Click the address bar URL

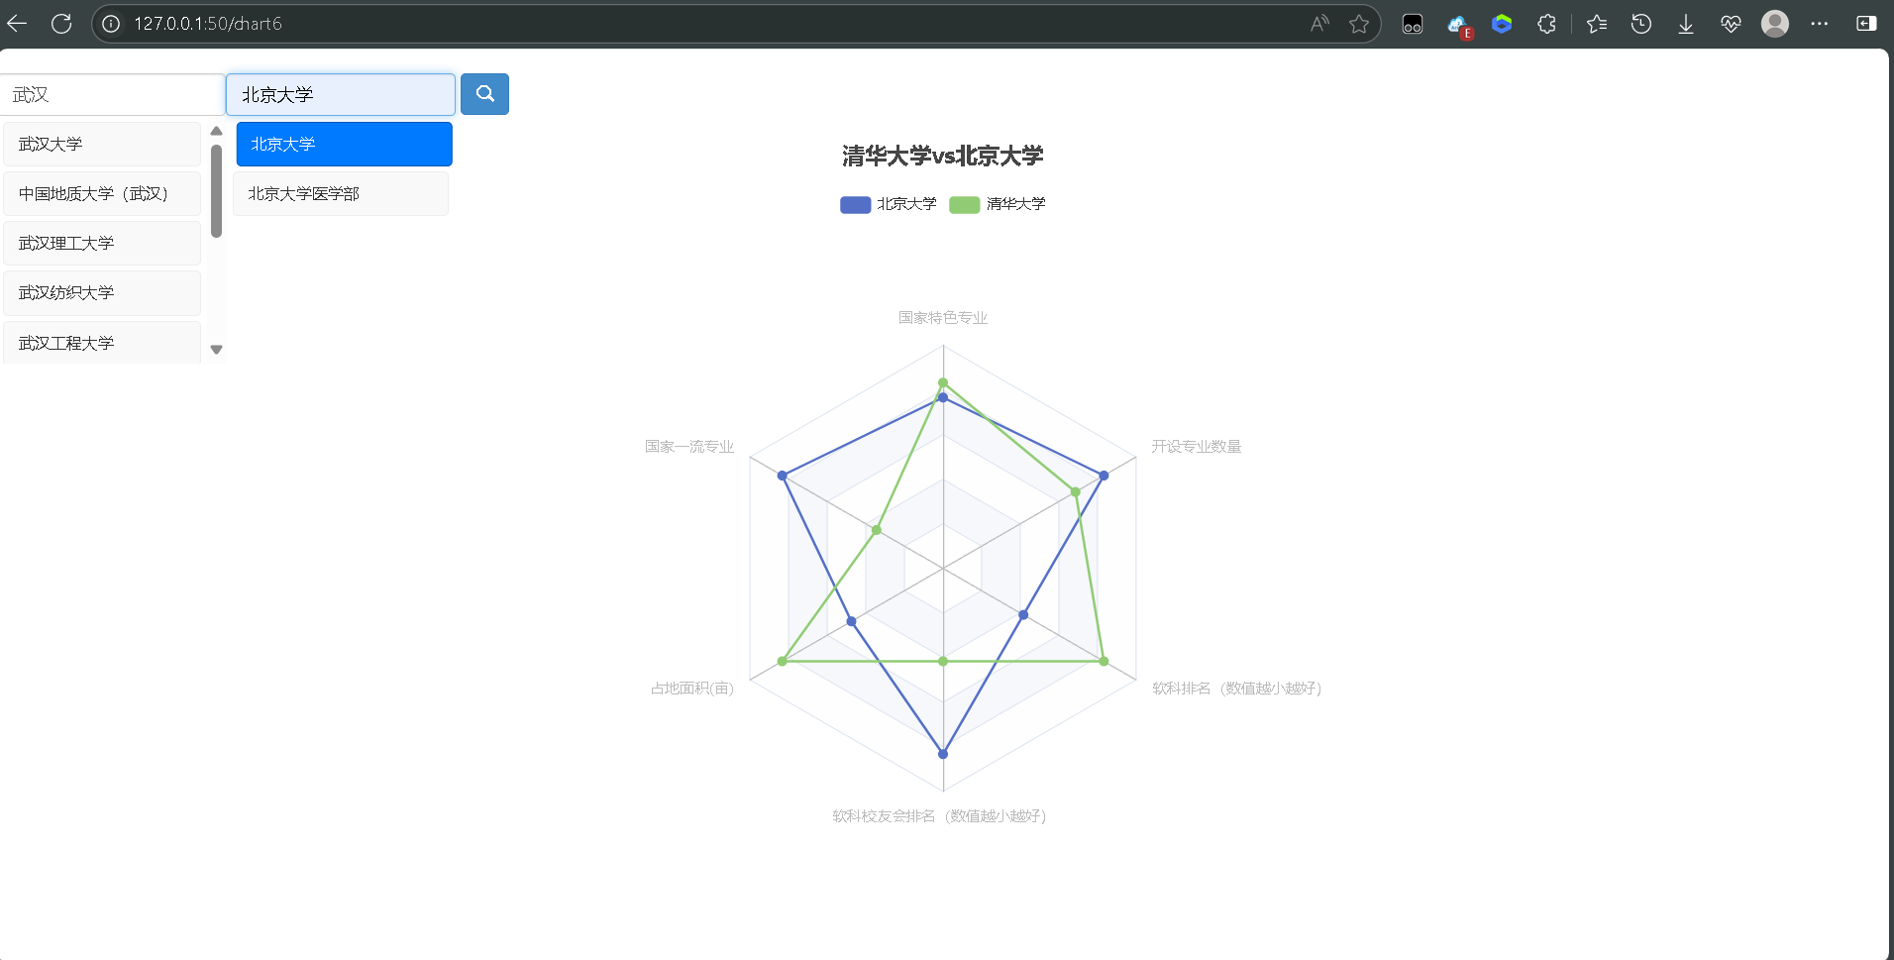point(208,24)
